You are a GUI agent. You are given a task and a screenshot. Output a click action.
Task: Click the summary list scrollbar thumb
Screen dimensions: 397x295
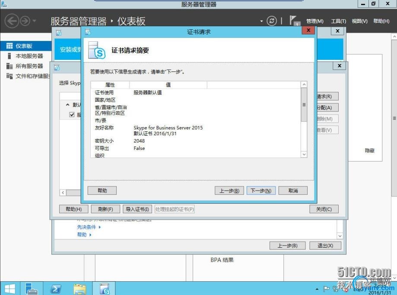click(304, 105)
